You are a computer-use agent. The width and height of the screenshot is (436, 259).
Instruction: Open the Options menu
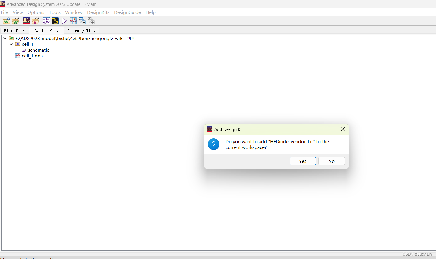(36, 12)
